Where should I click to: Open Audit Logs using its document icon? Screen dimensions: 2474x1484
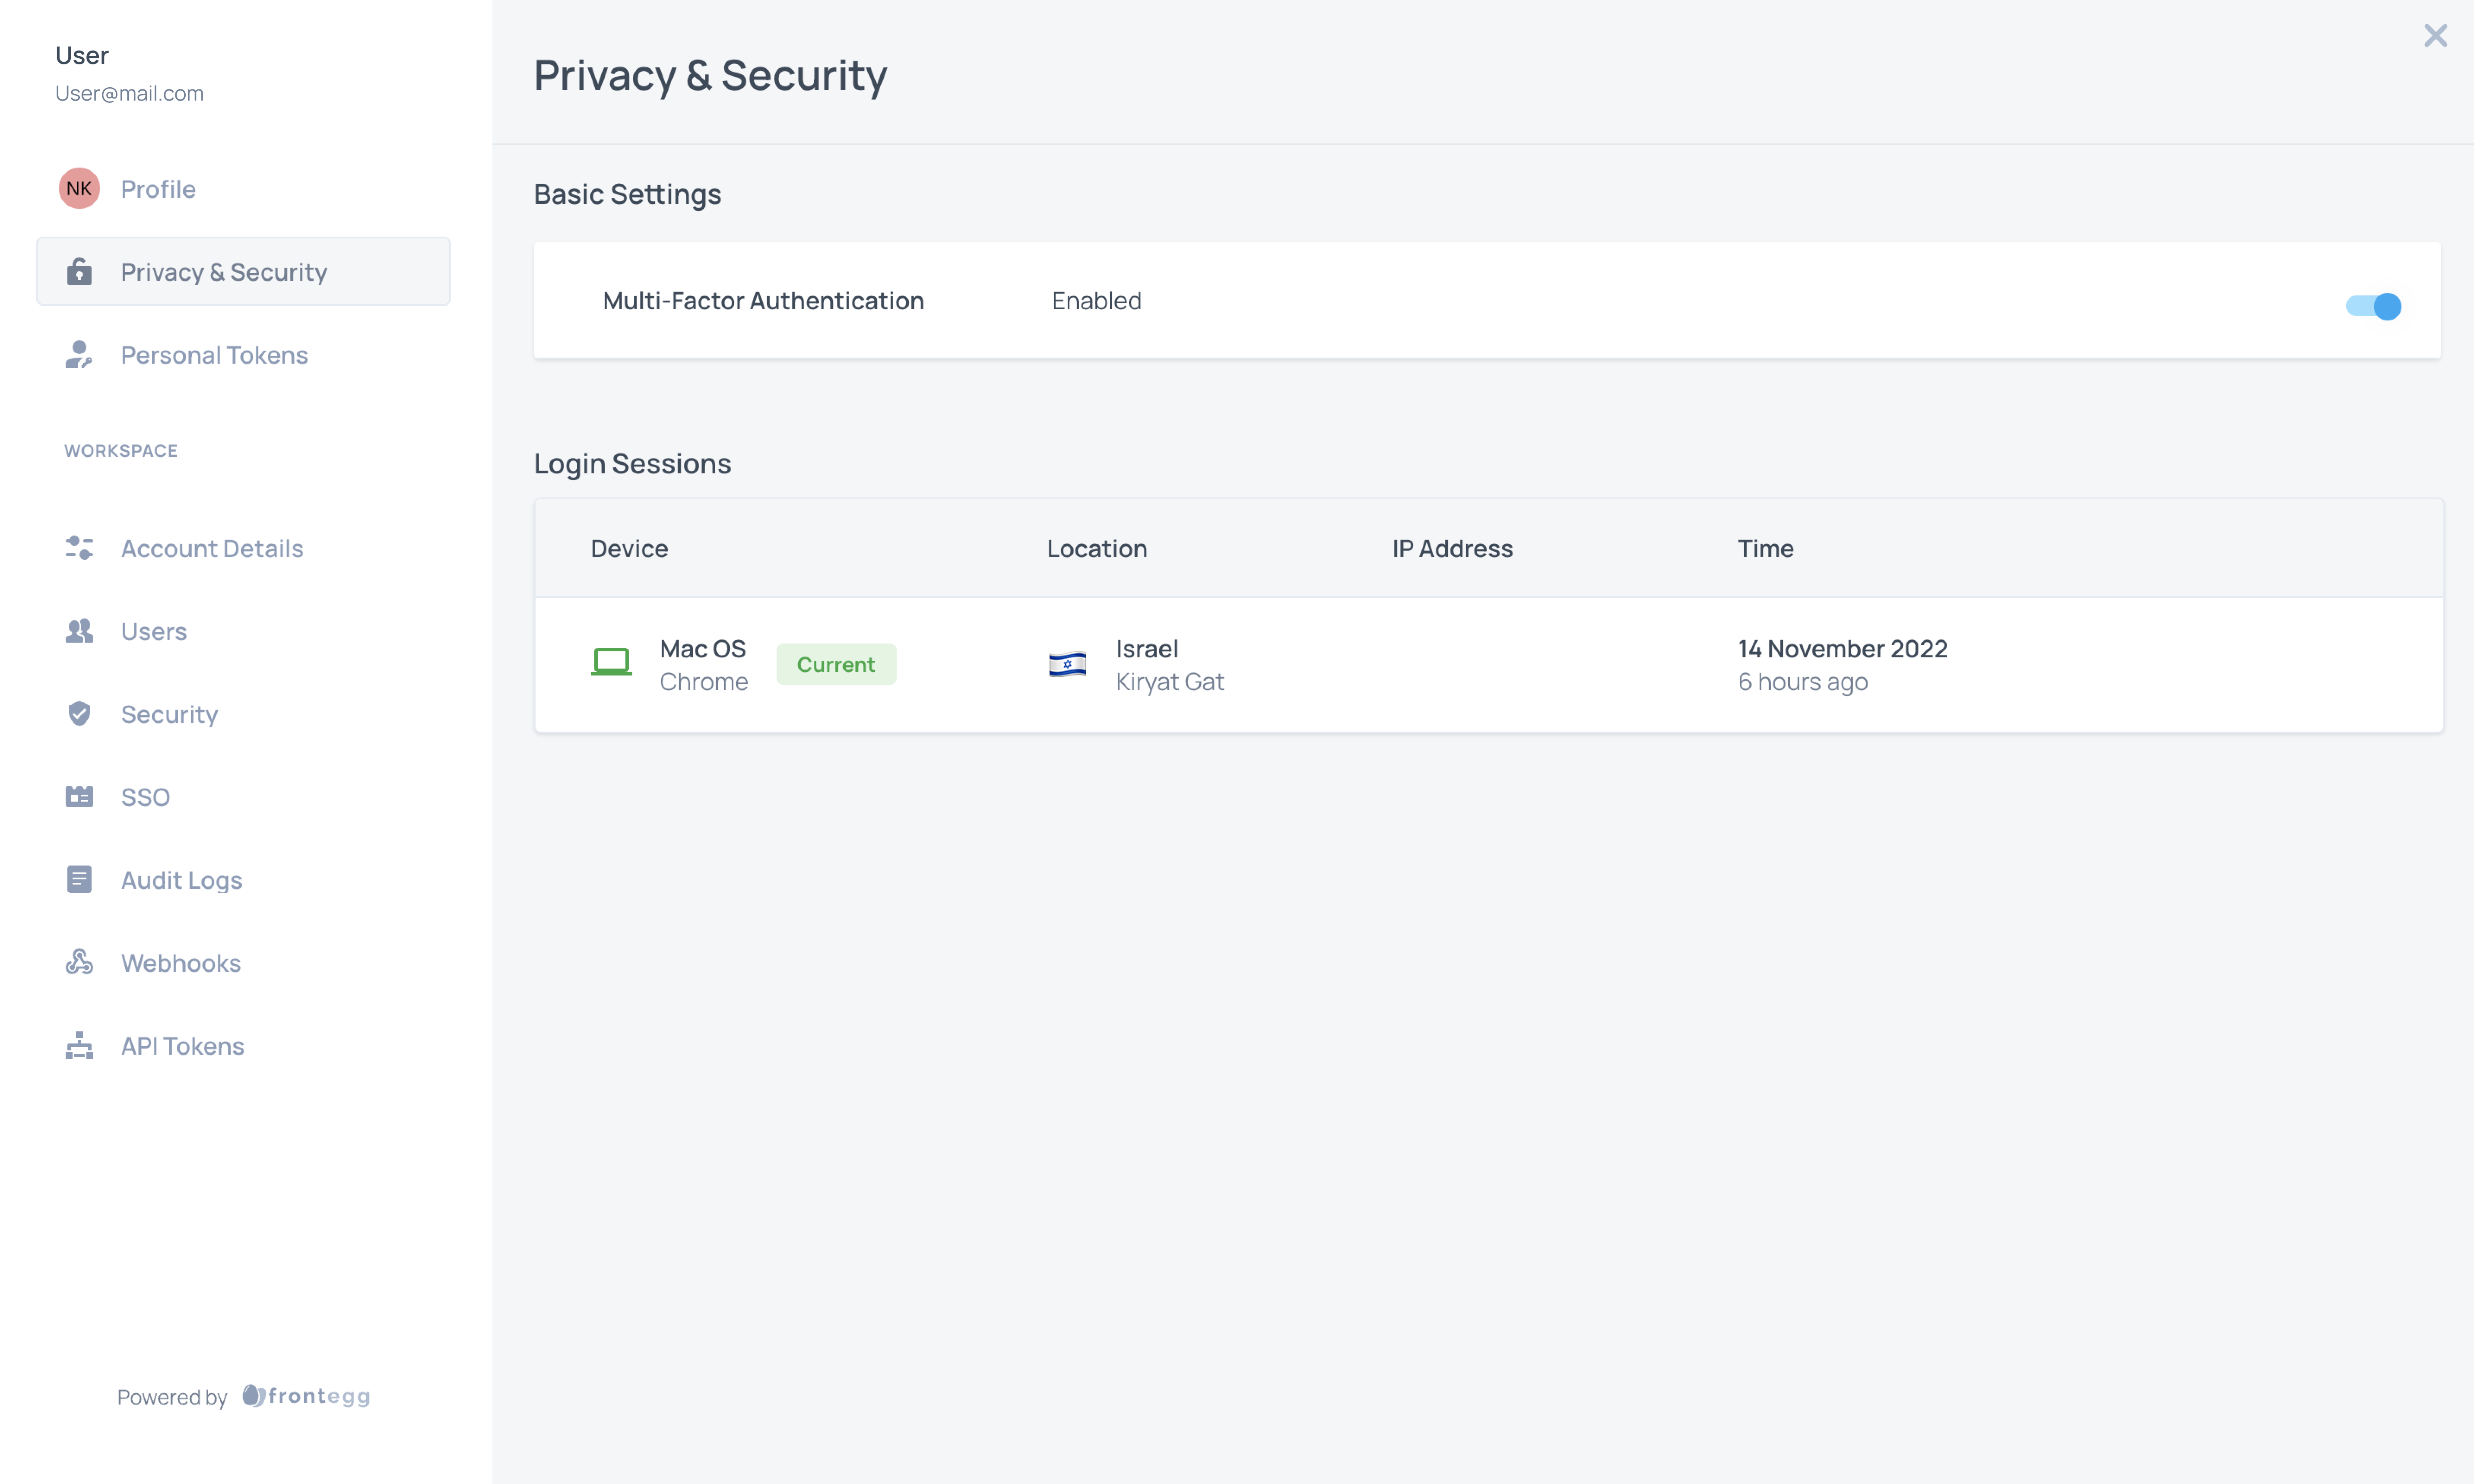coord(78,879)
